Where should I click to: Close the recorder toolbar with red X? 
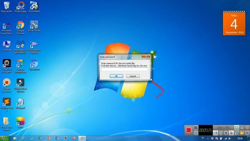tap(247, 128)
